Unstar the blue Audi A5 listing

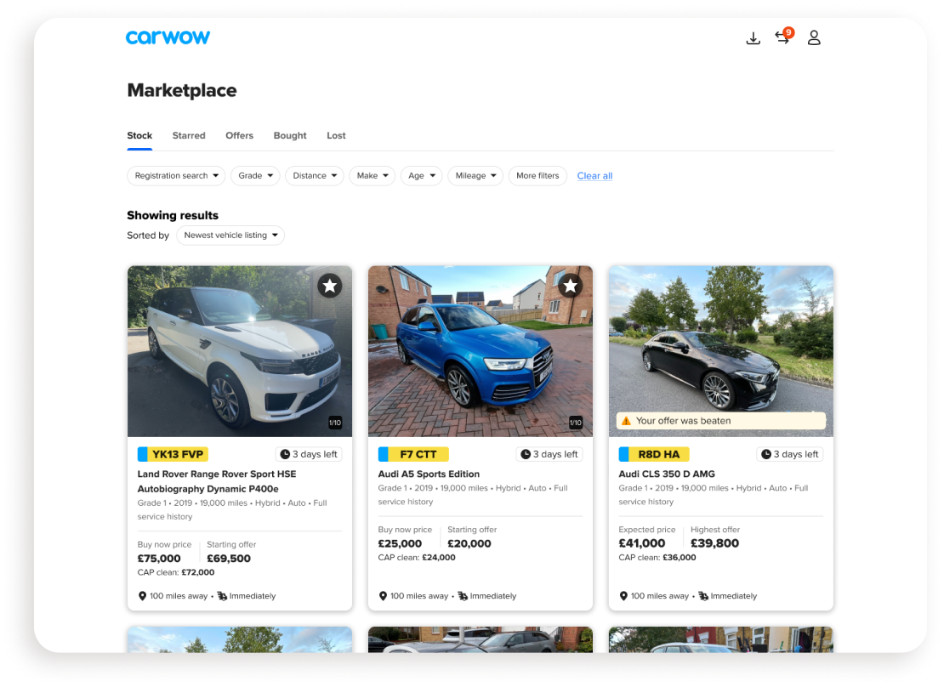[x=570, y=286]
